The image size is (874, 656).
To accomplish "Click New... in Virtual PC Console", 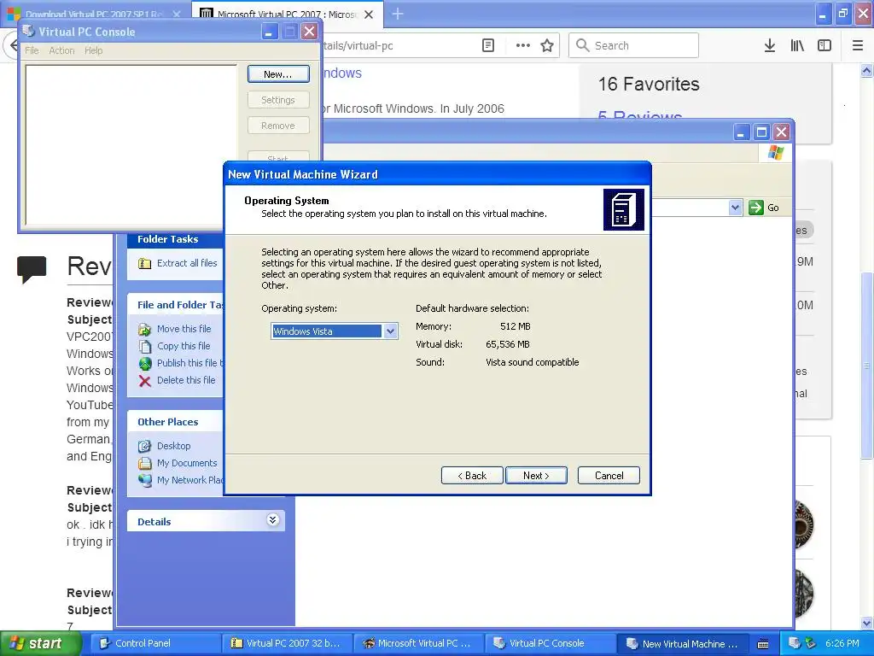I will point(278,74).
